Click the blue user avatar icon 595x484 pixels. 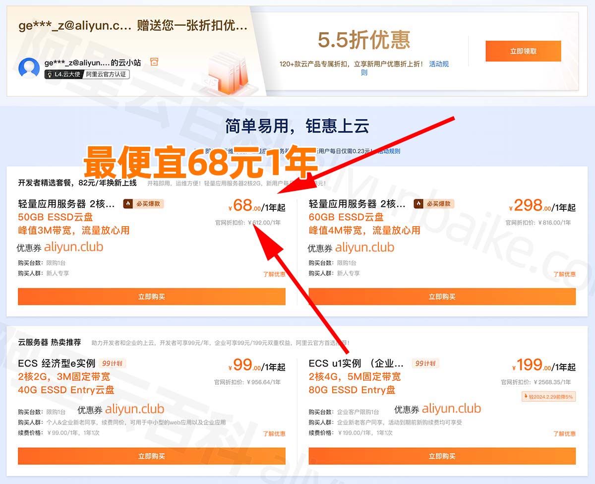click(x=29, y=68)
